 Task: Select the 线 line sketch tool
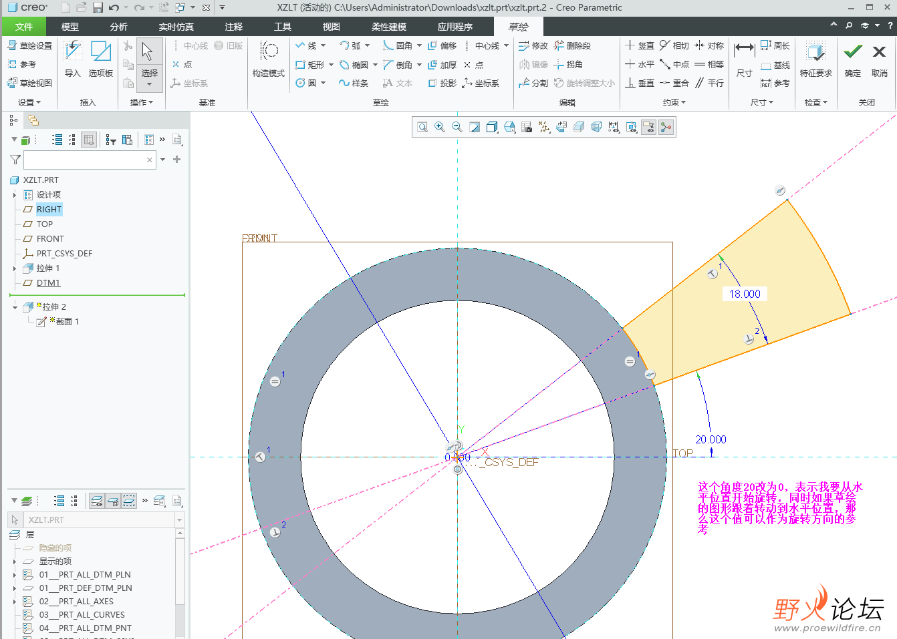pyautogui.click(x=306, y=46)
